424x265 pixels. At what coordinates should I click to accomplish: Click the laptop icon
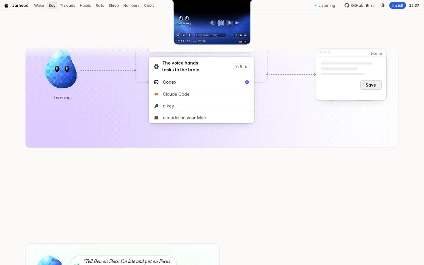156,118
